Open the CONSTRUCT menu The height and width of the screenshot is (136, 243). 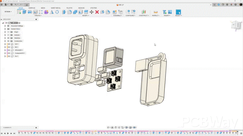point(144,16)
